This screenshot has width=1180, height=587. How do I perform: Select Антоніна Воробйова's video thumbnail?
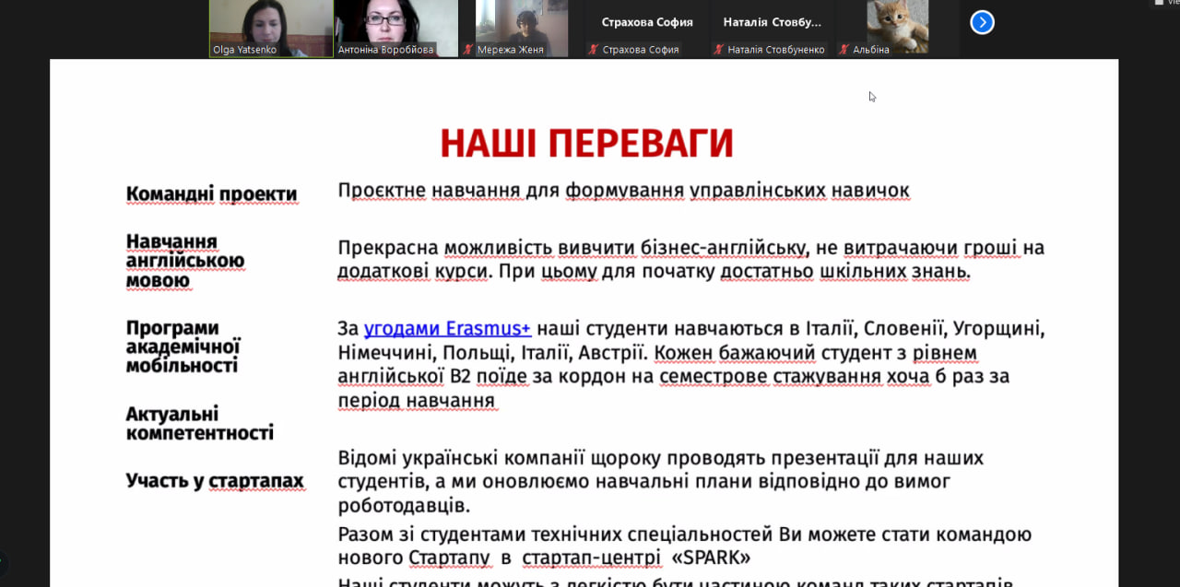click(x=395, y=29)
